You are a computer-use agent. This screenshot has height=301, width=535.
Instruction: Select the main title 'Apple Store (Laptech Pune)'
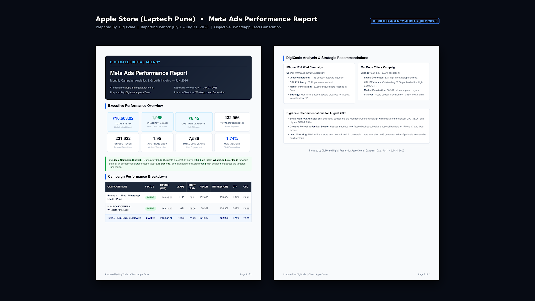pyautogui.click(x=145, y=19)
